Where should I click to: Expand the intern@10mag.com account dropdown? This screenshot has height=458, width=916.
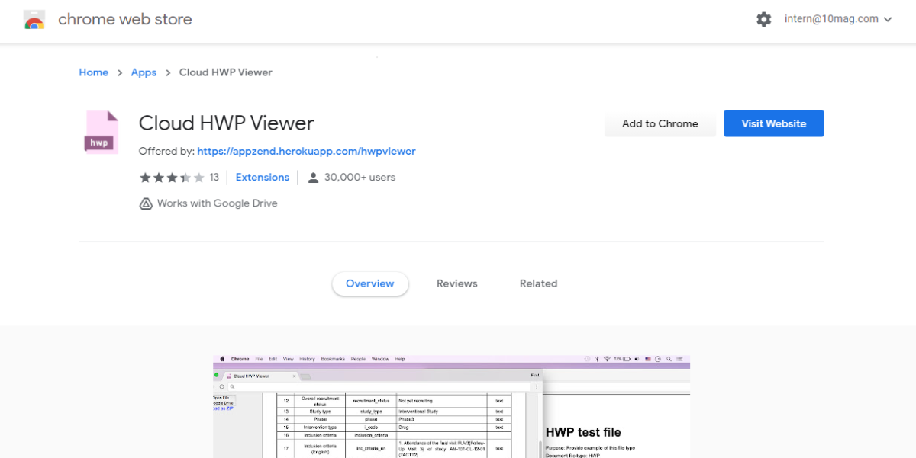tap(838, 19)
